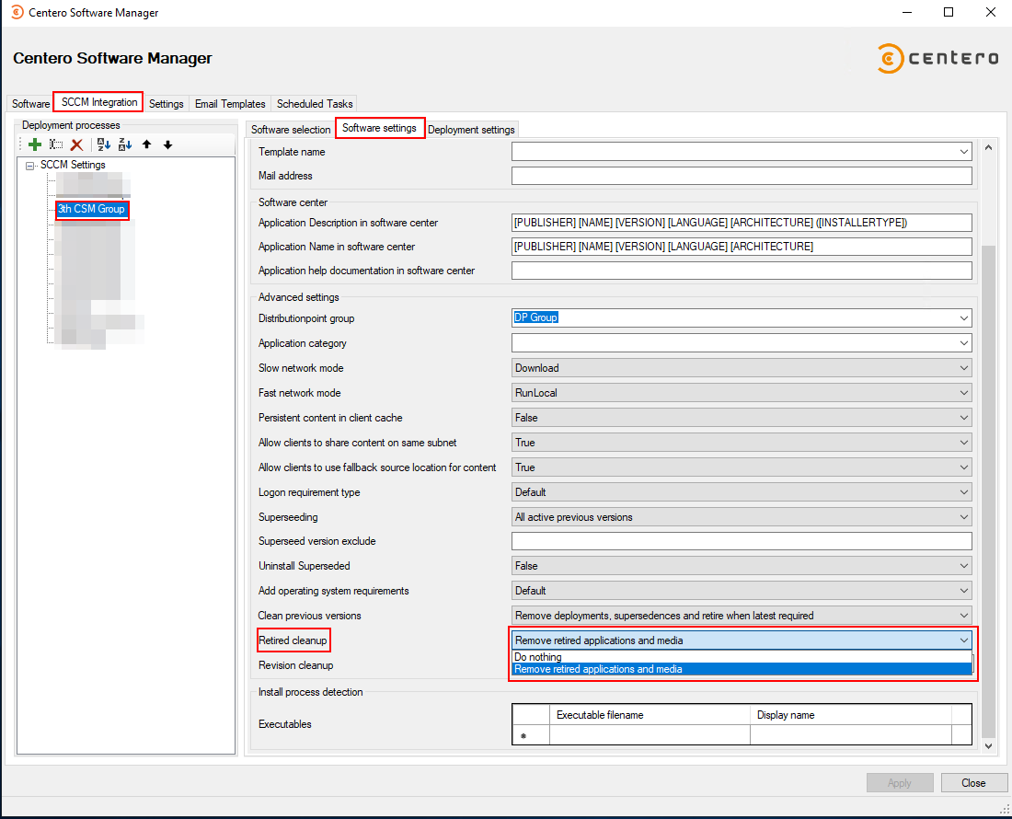Open Deployment settings sub-tab

[x=471, y=130]
